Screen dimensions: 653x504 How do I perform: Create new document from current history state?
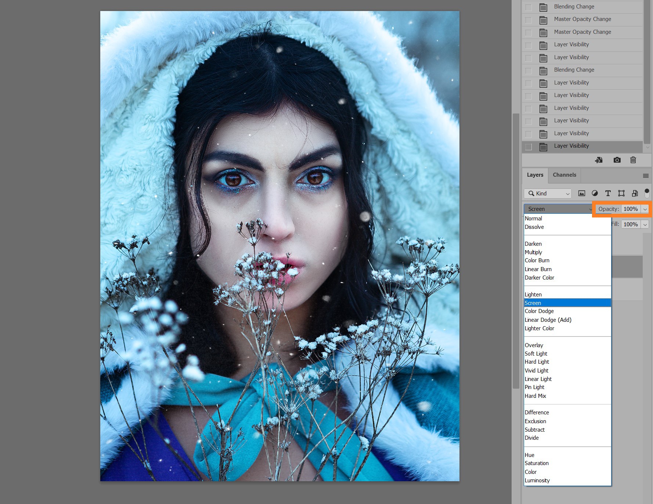point(599,160)
